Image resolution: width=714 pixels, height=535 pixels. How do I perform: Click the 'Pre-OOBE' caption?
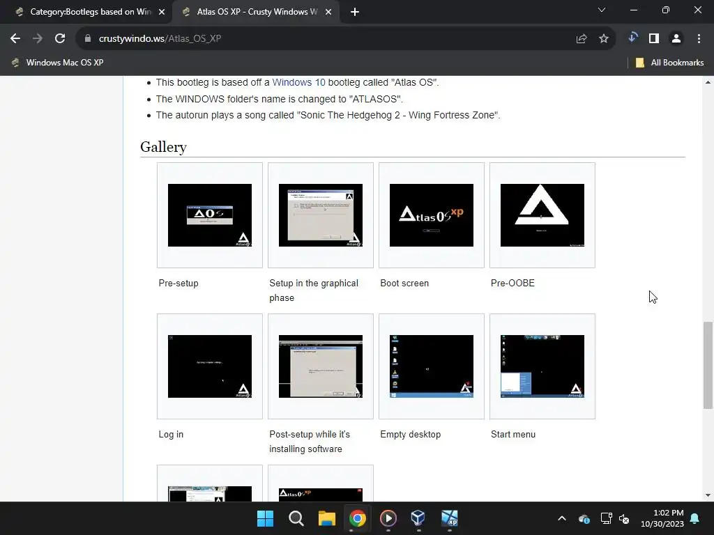click(x=512, y=283)
